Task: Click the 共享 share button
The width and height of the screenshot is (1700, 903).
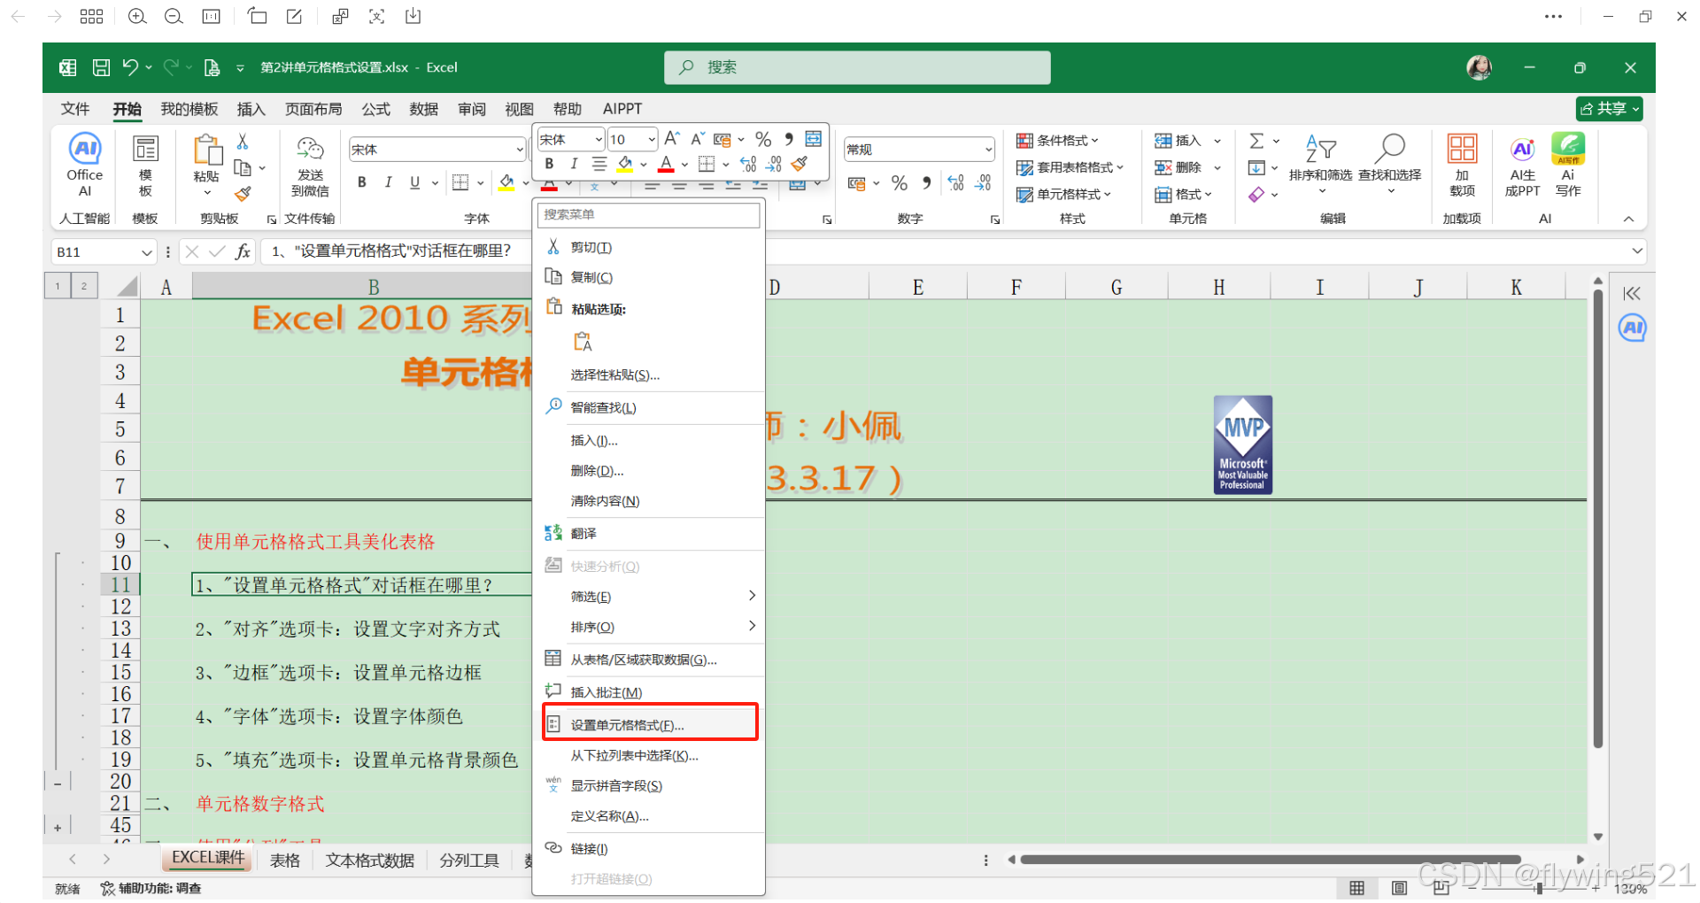Action: tap(1609, 108)
